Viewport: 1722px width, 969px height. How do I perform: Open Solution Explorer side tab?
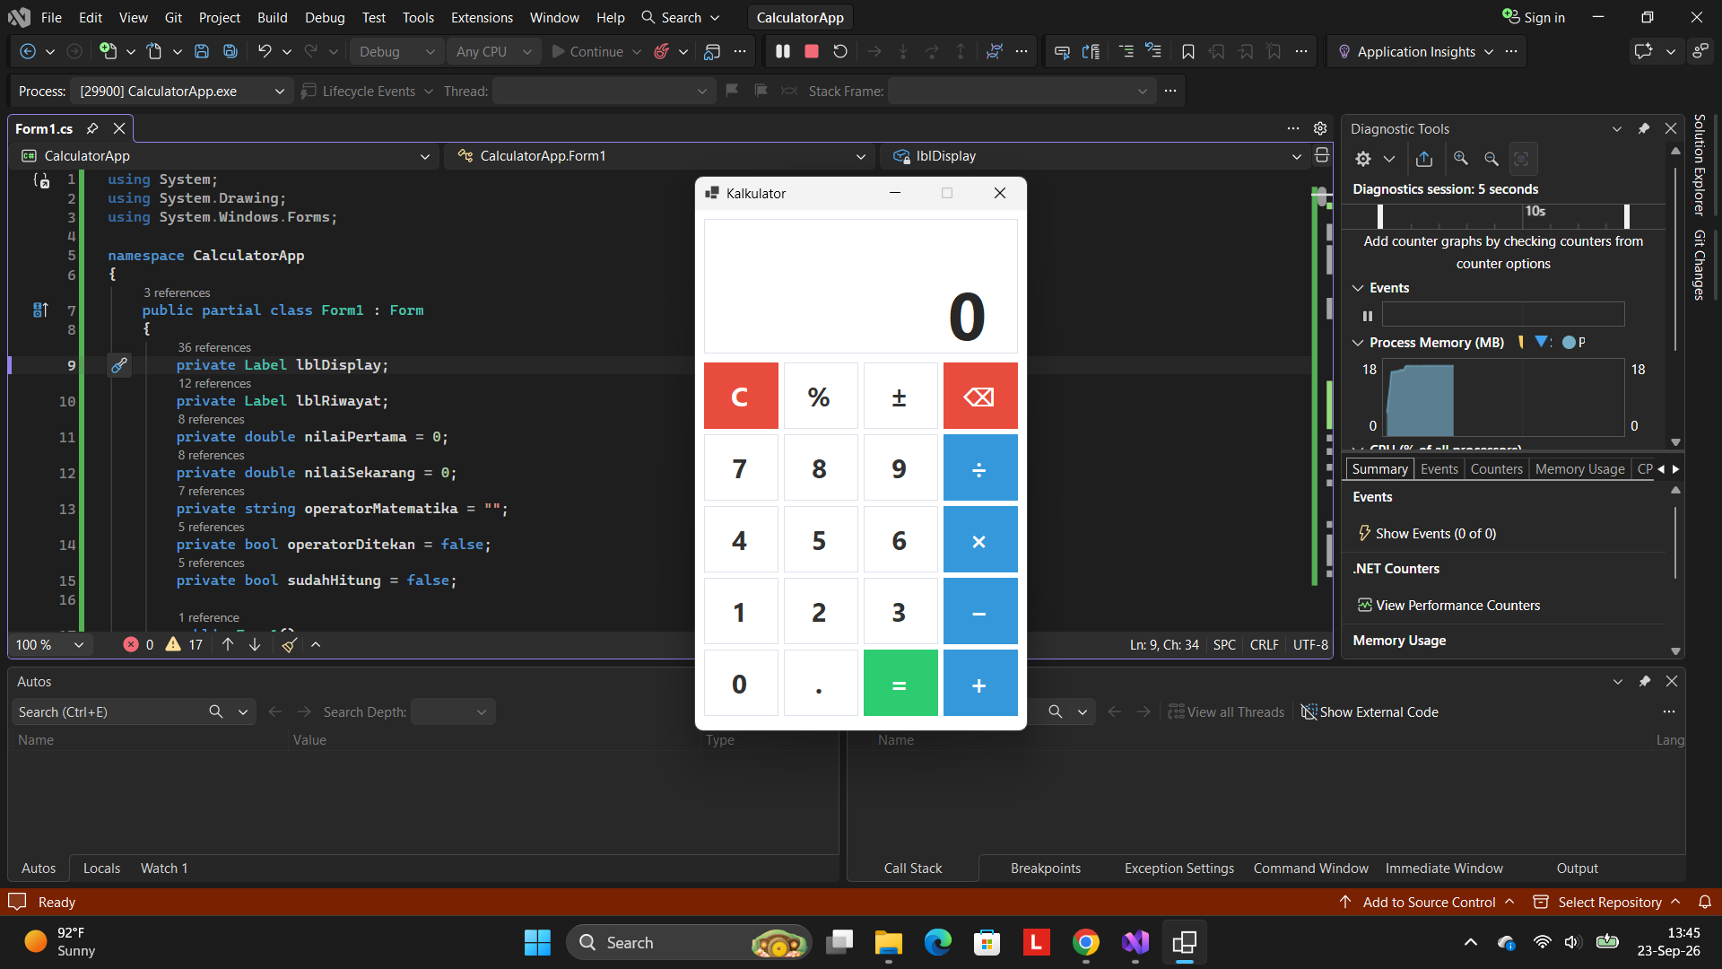tap(1700, 165)
